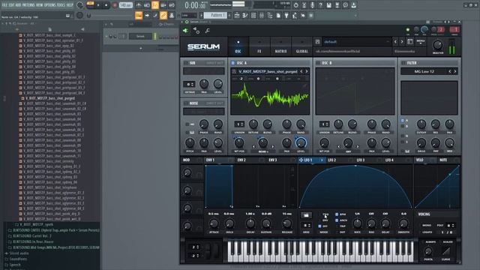Viewport: 480px width, 270px height.
Task: Disable the OSC A oscillator
Action: 232,63
